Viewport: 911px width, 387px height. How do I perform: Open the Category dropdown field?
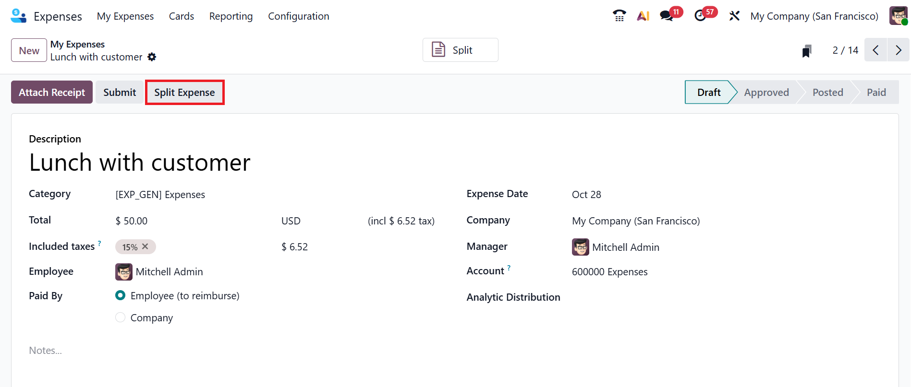(192, 195)
